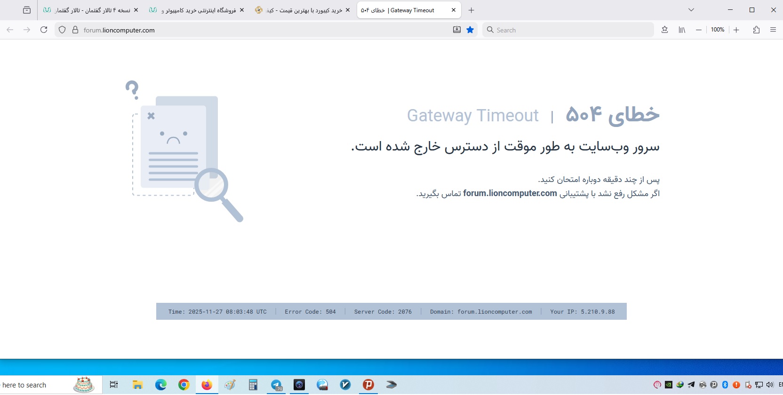Switch to Firefox in the taskbar
The image size is (783, 395).
click(x=207, y=385)
